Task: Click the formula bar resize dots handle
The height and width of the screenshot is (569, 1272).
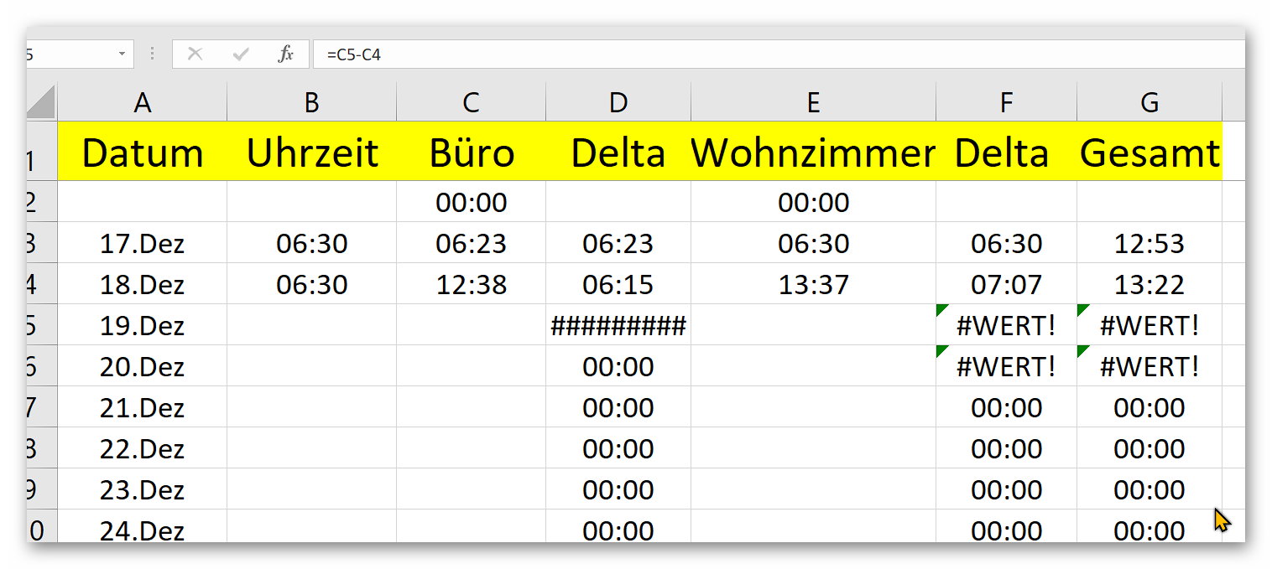Action: click(x=152, y=54)
